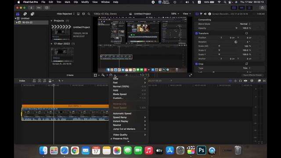Viewport: 281px width, 158px height.
Task: Toggle timeline snapping button
Action: (245, 81)
